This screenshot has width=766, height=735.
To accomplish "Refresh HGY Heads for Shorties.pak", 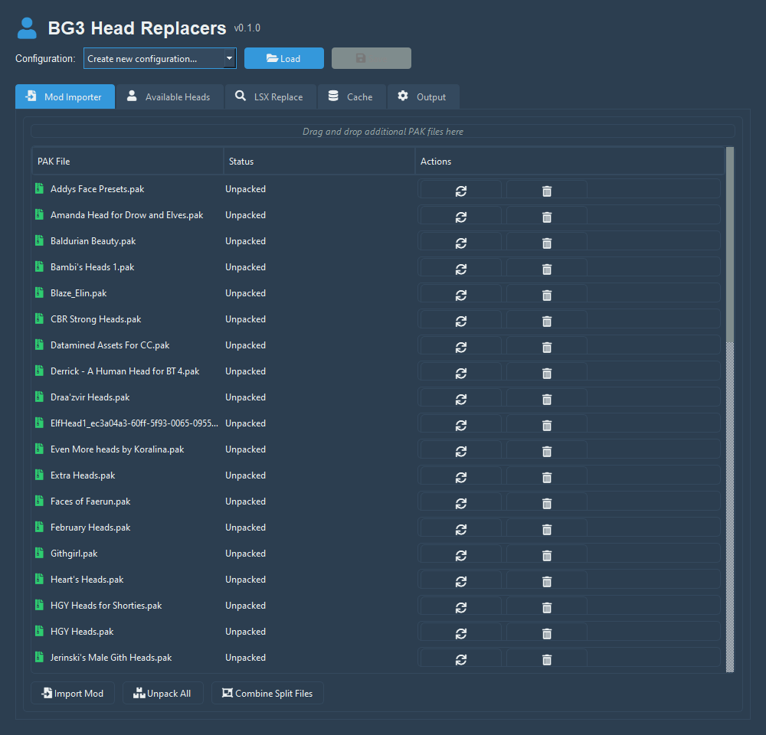I will (460, 606).
